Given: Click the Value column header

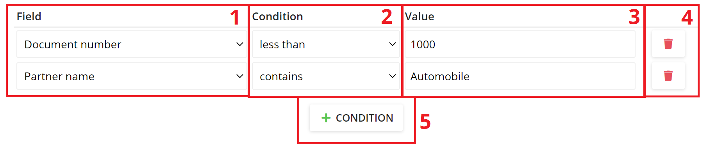Looking at the screenshot, I should (x=420, y=16).
